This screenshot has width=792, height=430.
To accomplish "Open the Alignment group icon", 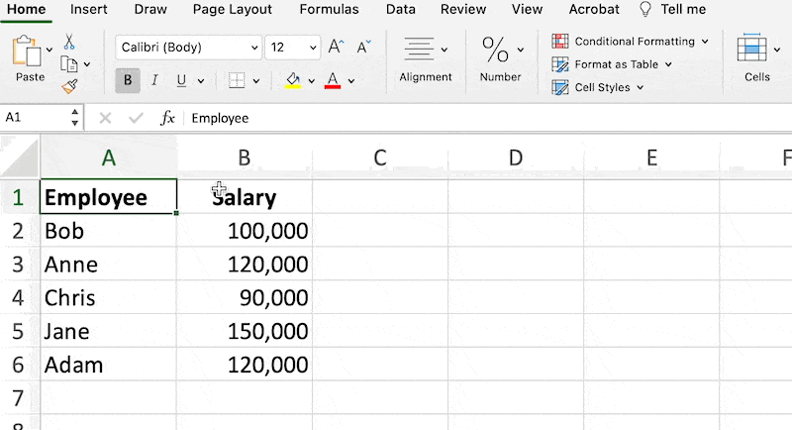I will coord(419,49).
